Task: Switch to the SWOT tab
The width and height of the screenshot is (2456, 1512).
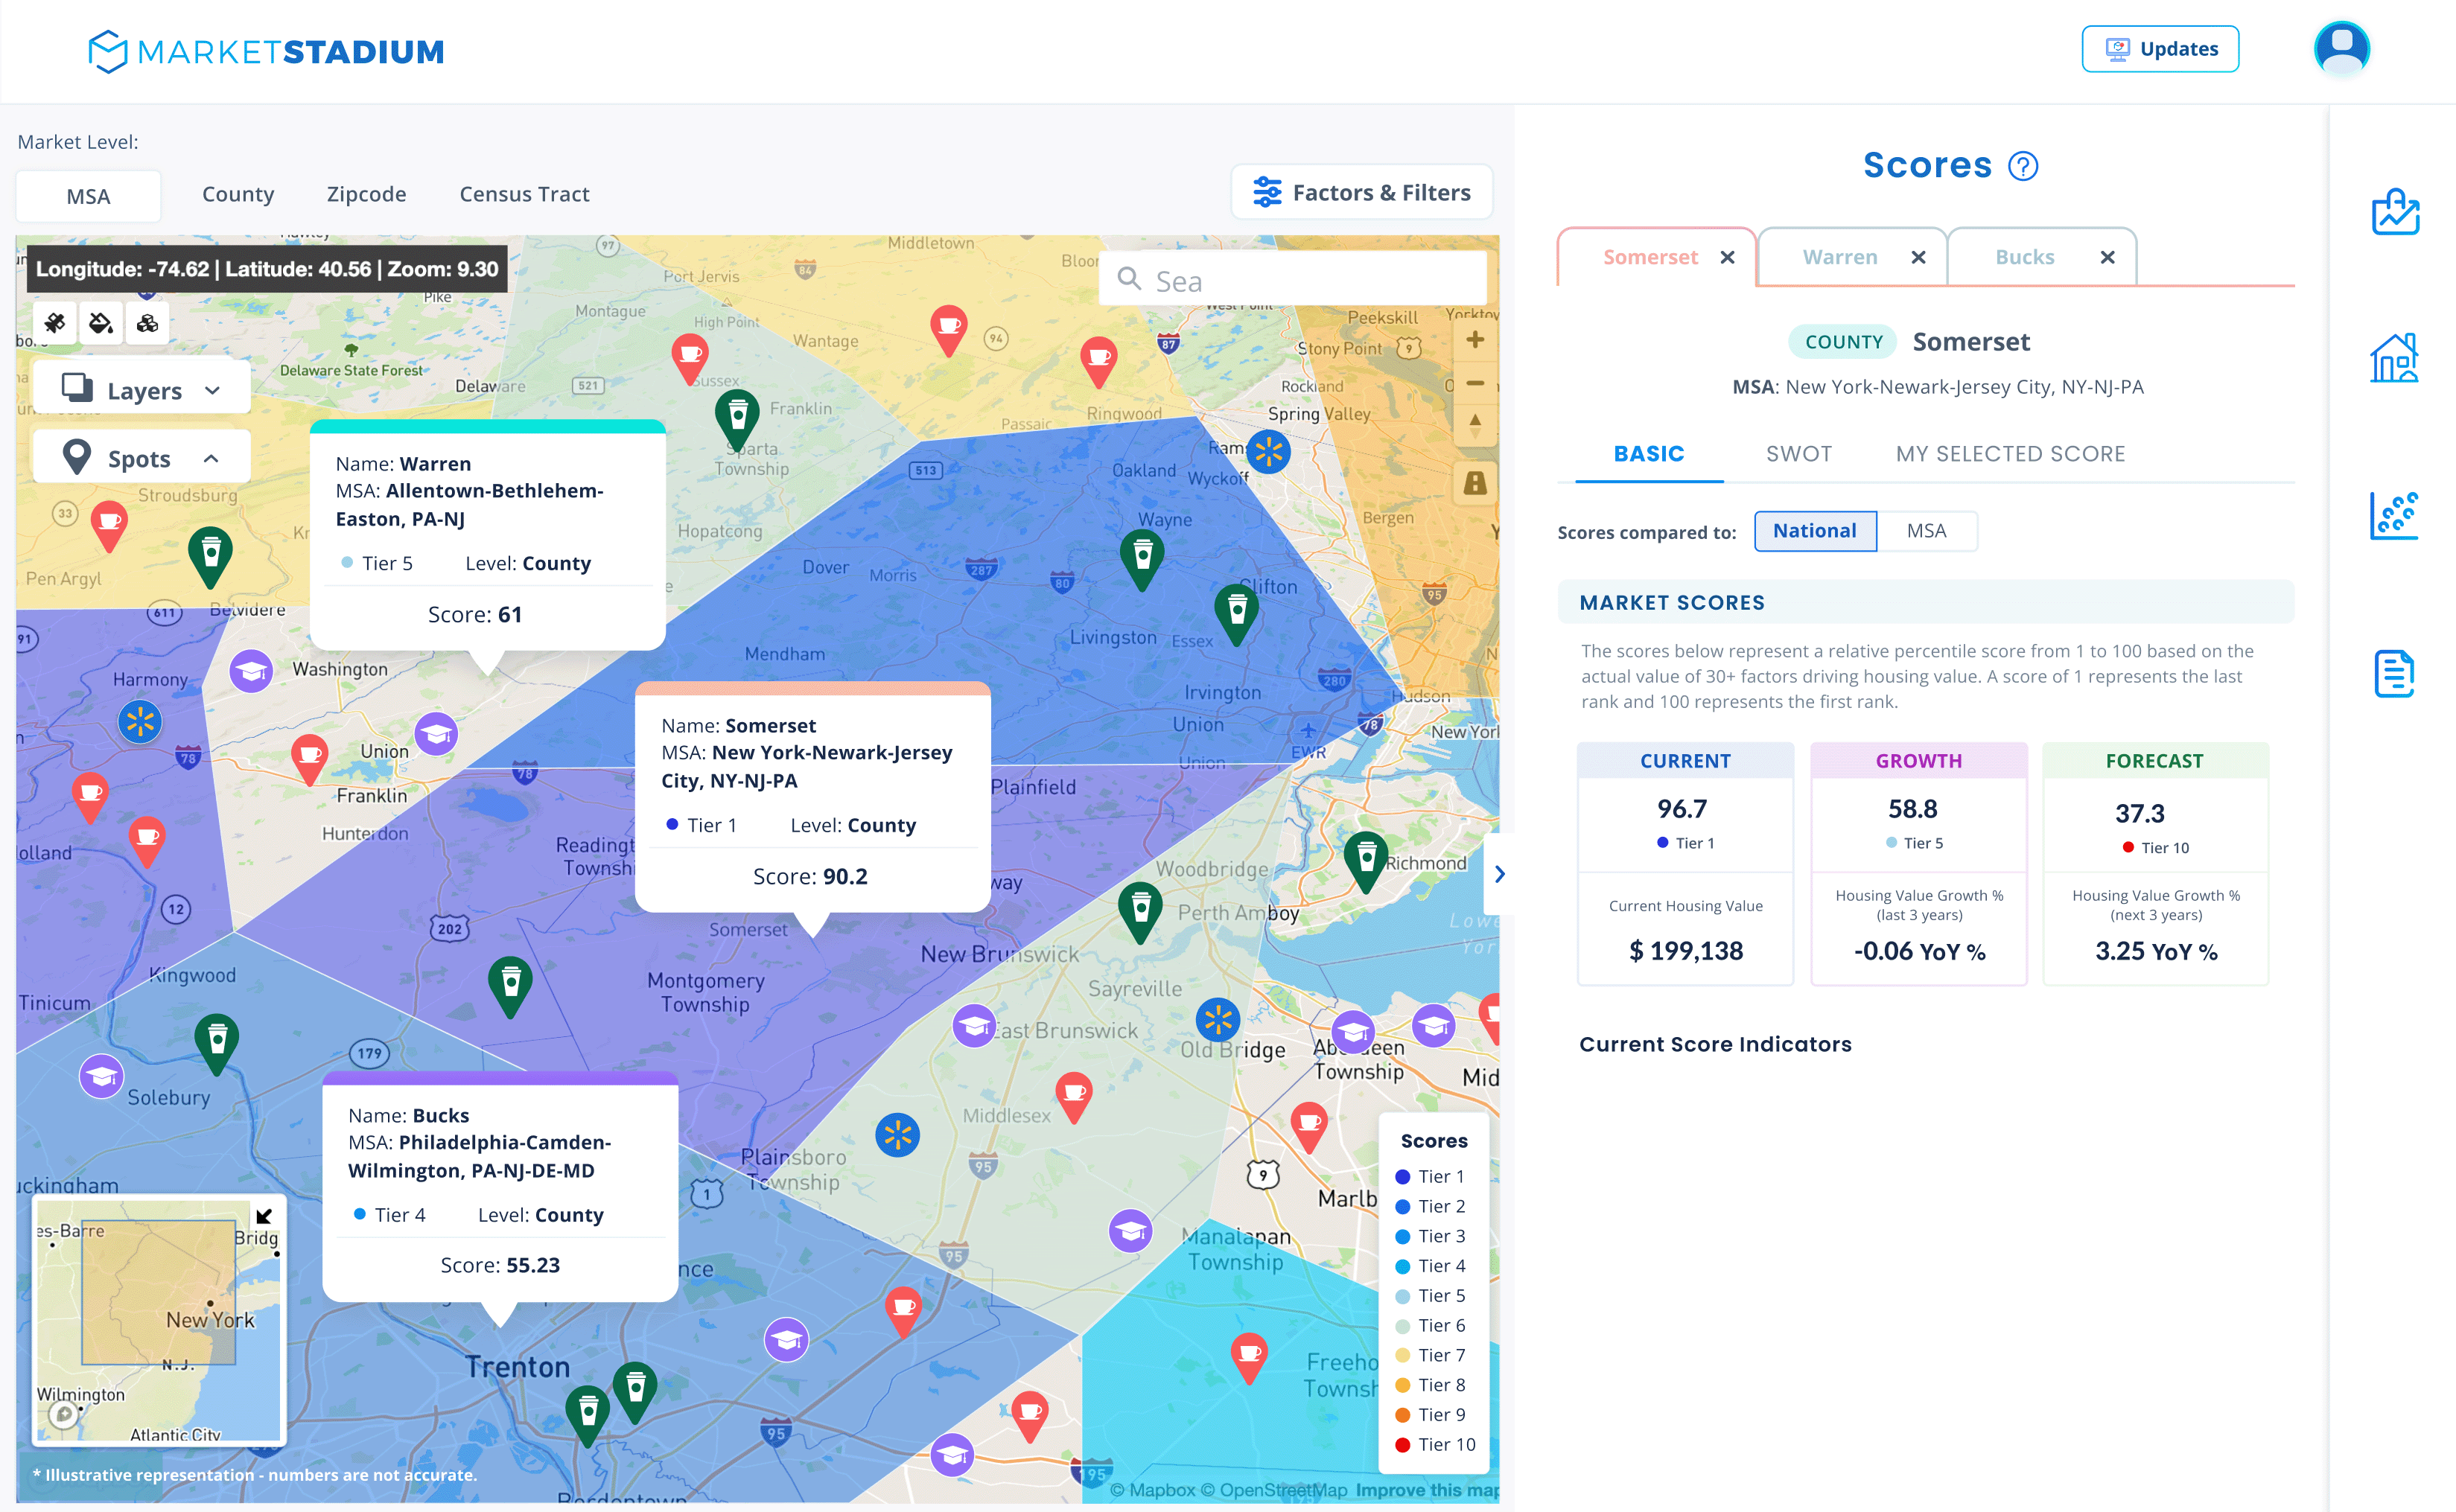Action: [x=1799, y=453]
